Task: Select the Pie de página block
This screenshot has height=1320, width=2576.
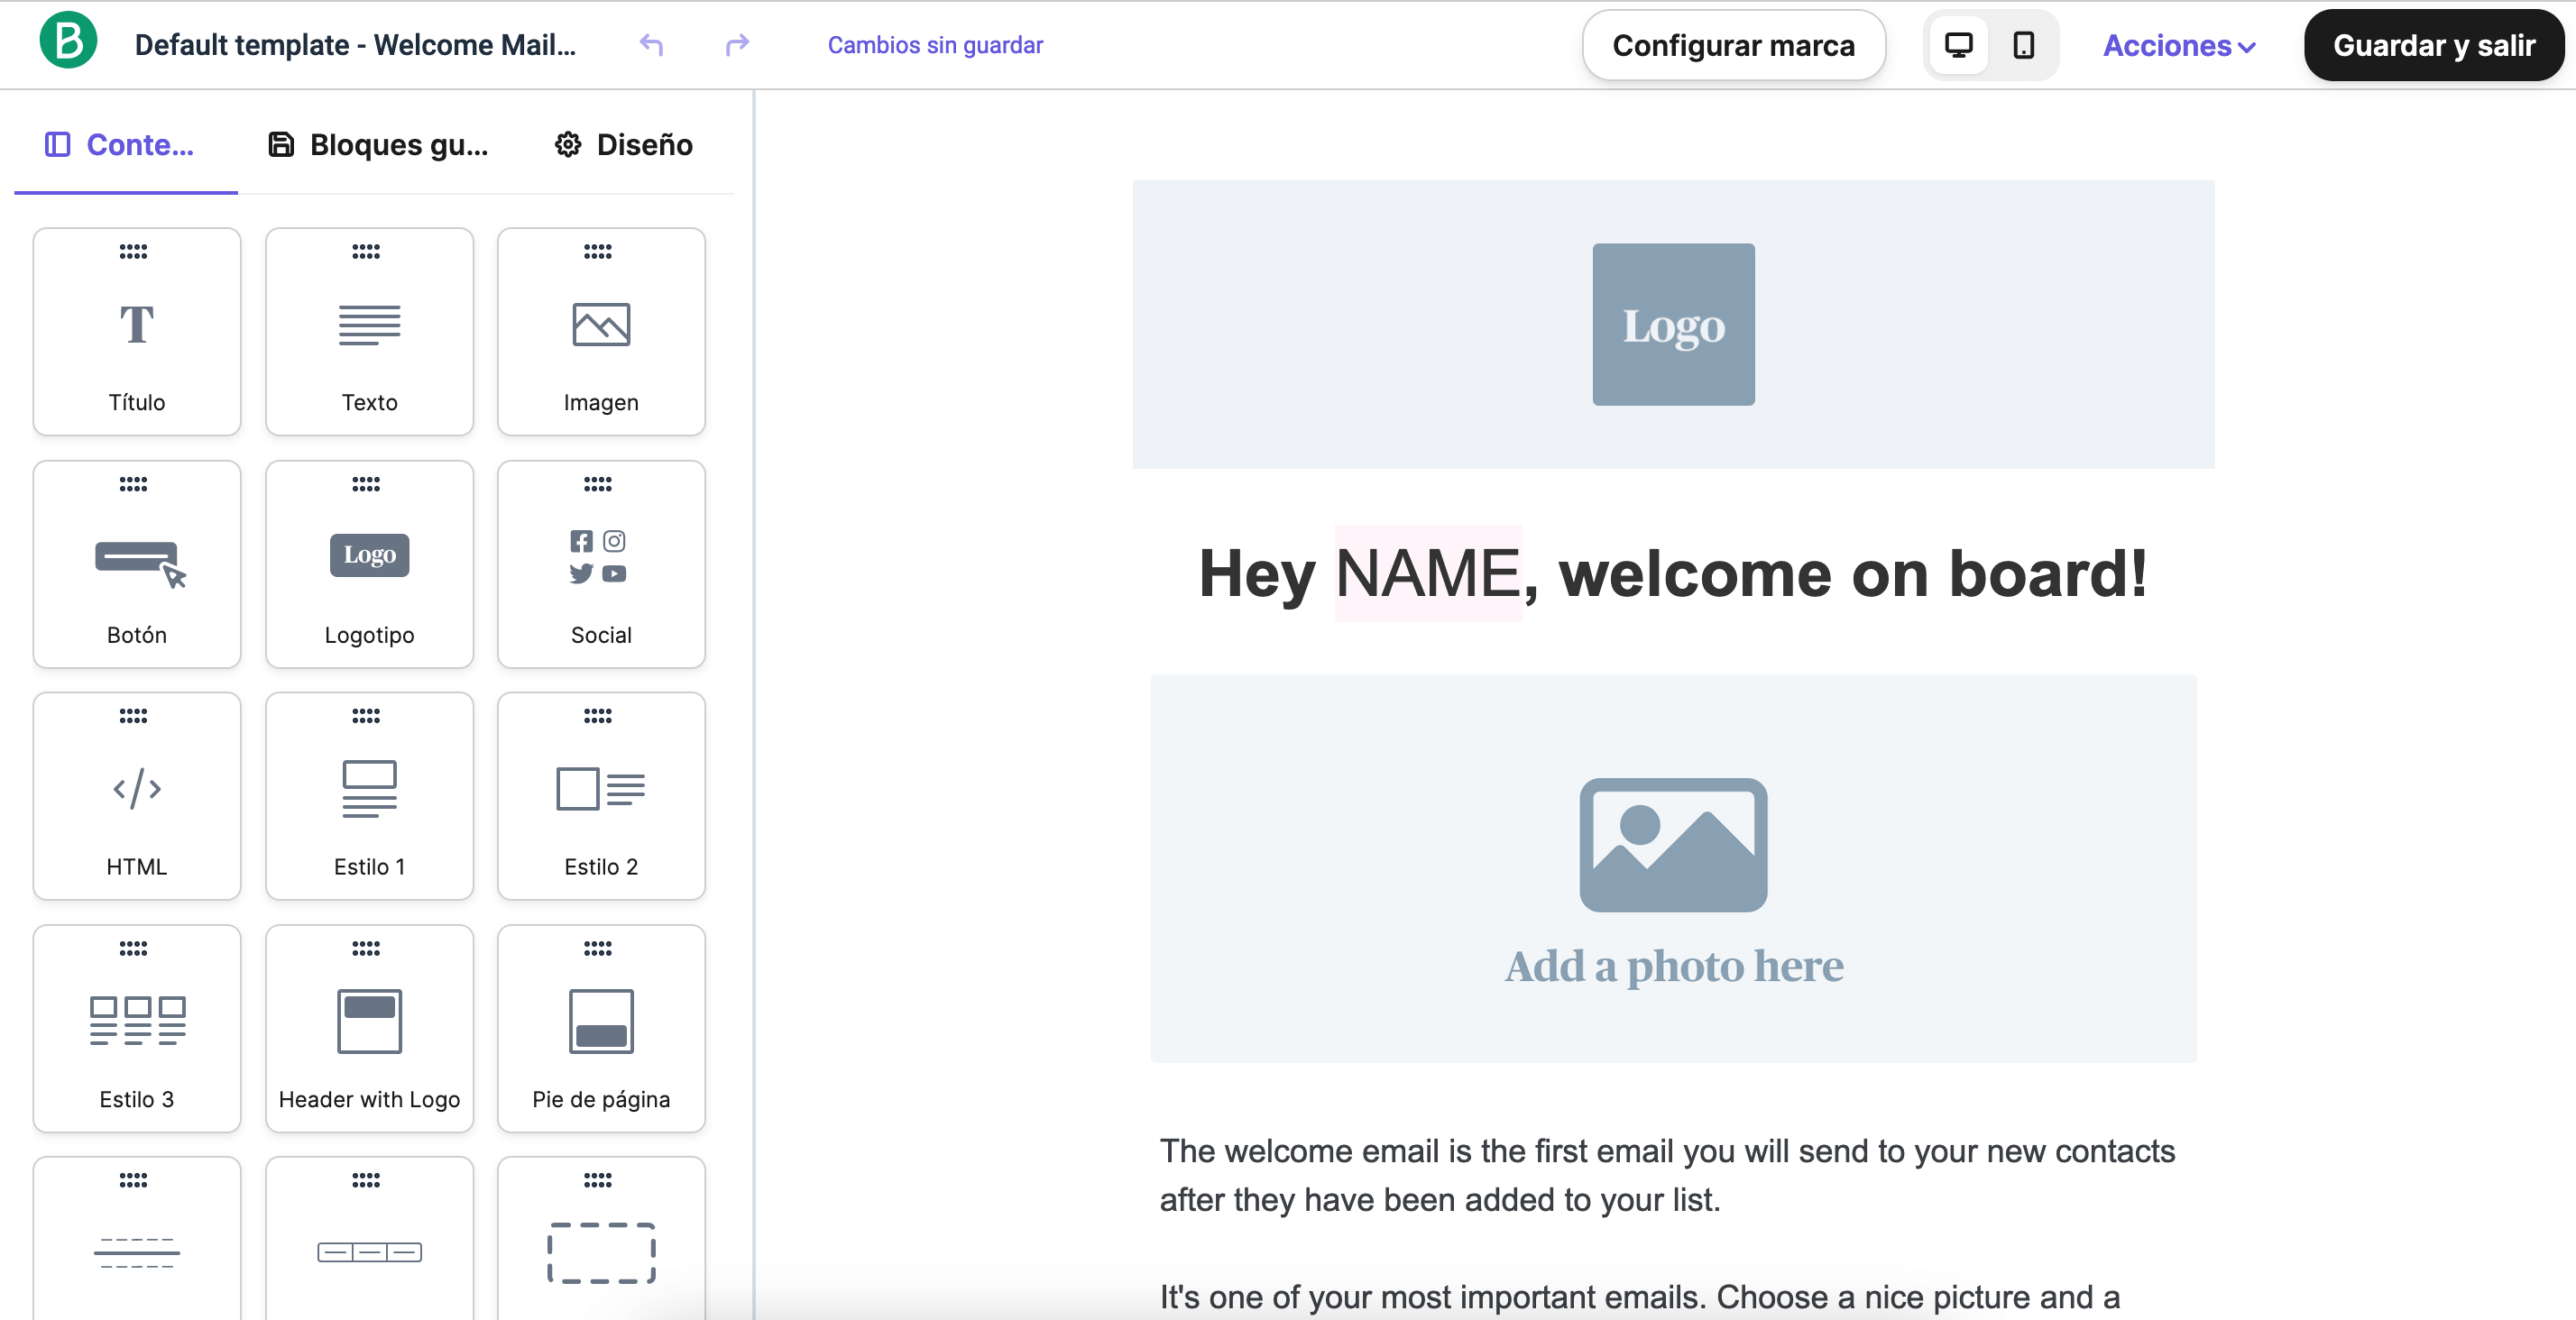Action: click(x=601, y=1028)
